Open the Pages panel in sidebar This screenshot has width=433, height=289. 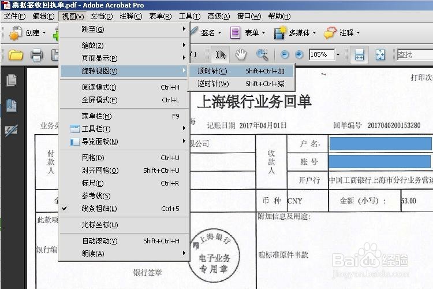12,80
